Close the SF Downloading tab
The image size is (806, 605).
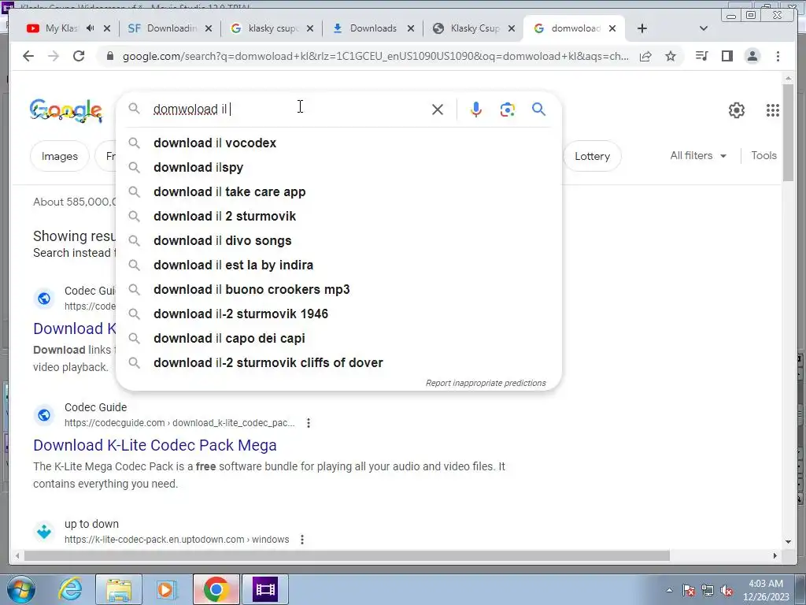click(x=208, y=28)
